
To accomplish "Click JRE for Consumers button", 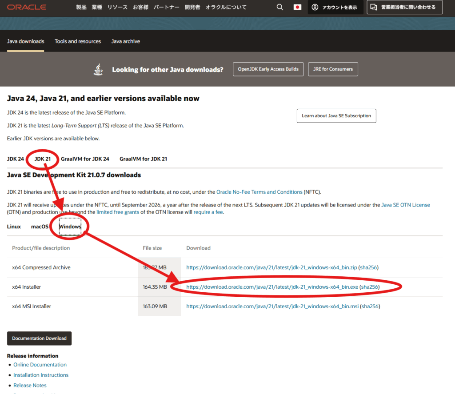I will point(333,69).
